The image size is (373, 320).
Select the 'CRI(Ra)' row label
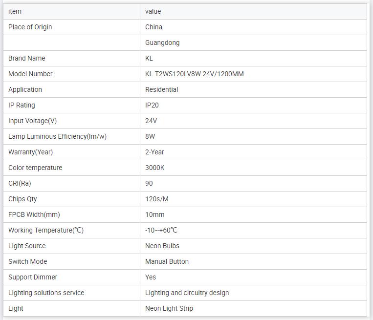click(x=20, y=183)
